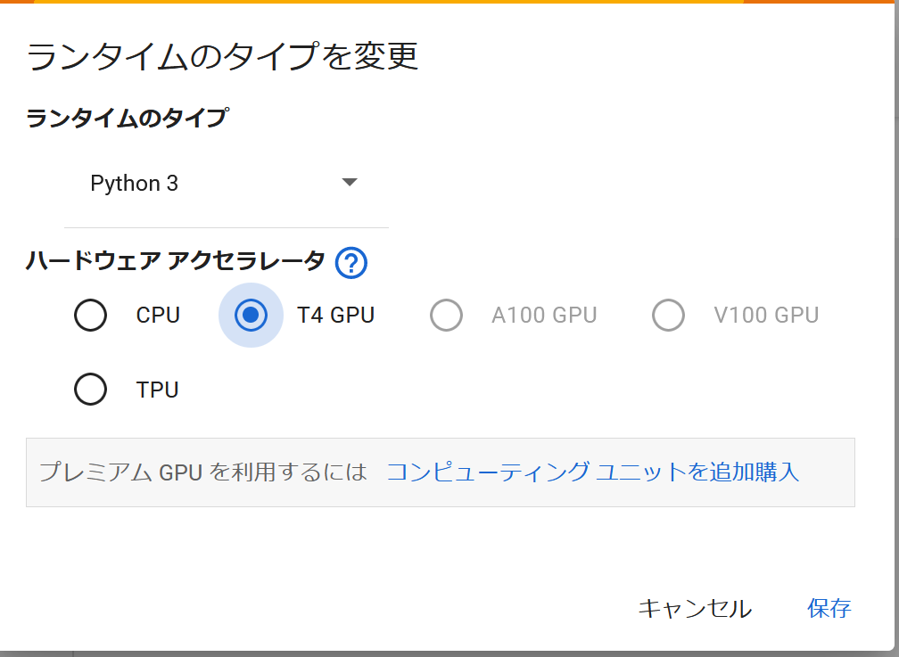
Task: Click the ランタイムのタイプ section heading
Action: [126, 118]
